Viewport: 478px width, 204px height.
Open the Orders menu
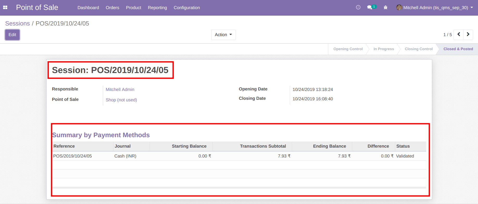point(112,8)
